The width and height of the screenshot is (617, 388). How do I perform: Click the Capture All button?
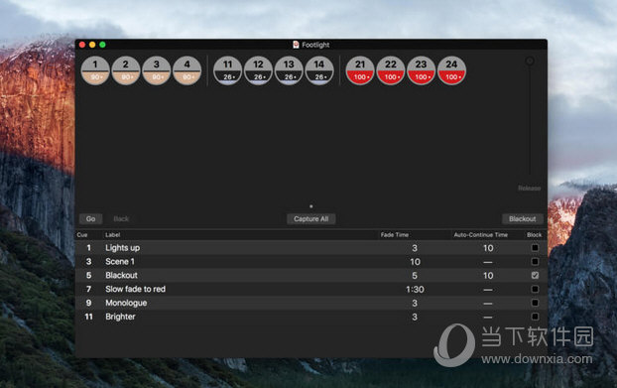coord(311,218)
